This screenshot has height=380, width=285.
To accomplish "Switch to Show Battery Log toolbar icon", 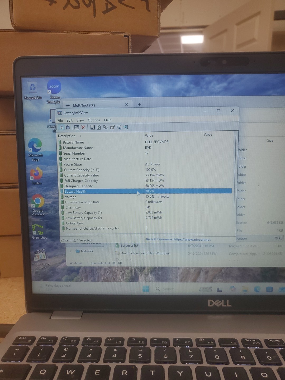I will point(68,127).
